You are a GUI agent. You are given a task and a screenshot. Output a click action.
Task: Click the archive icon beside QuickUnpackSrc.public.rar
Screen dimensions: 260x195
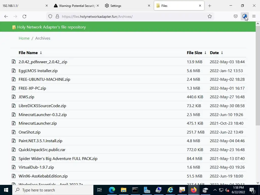[x=14, y=150]
